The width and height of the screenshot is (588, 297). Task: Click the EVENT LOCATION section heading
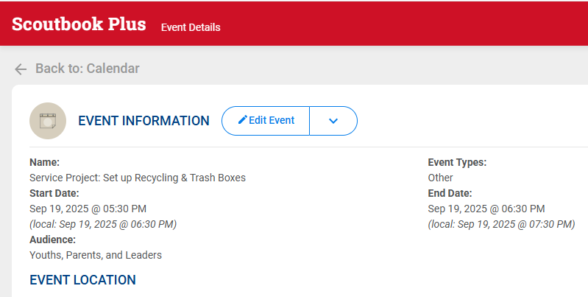pyautogui.click(x=82, y=280)
